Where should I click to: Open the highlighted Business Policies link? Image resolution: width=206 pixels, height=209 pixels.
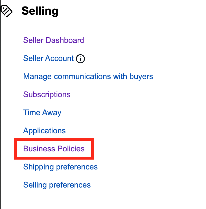point(54,149)
